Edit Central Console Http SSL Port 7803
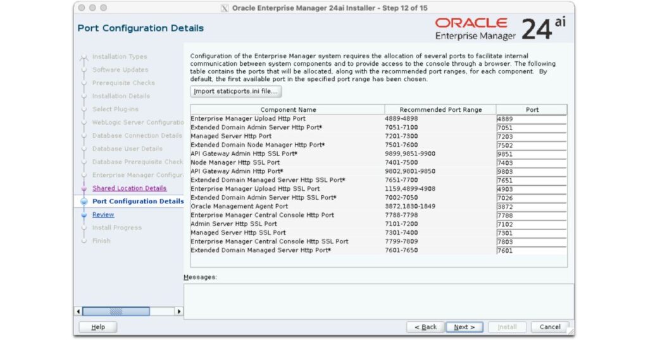The image size is (648, 340). coord(532,242)
